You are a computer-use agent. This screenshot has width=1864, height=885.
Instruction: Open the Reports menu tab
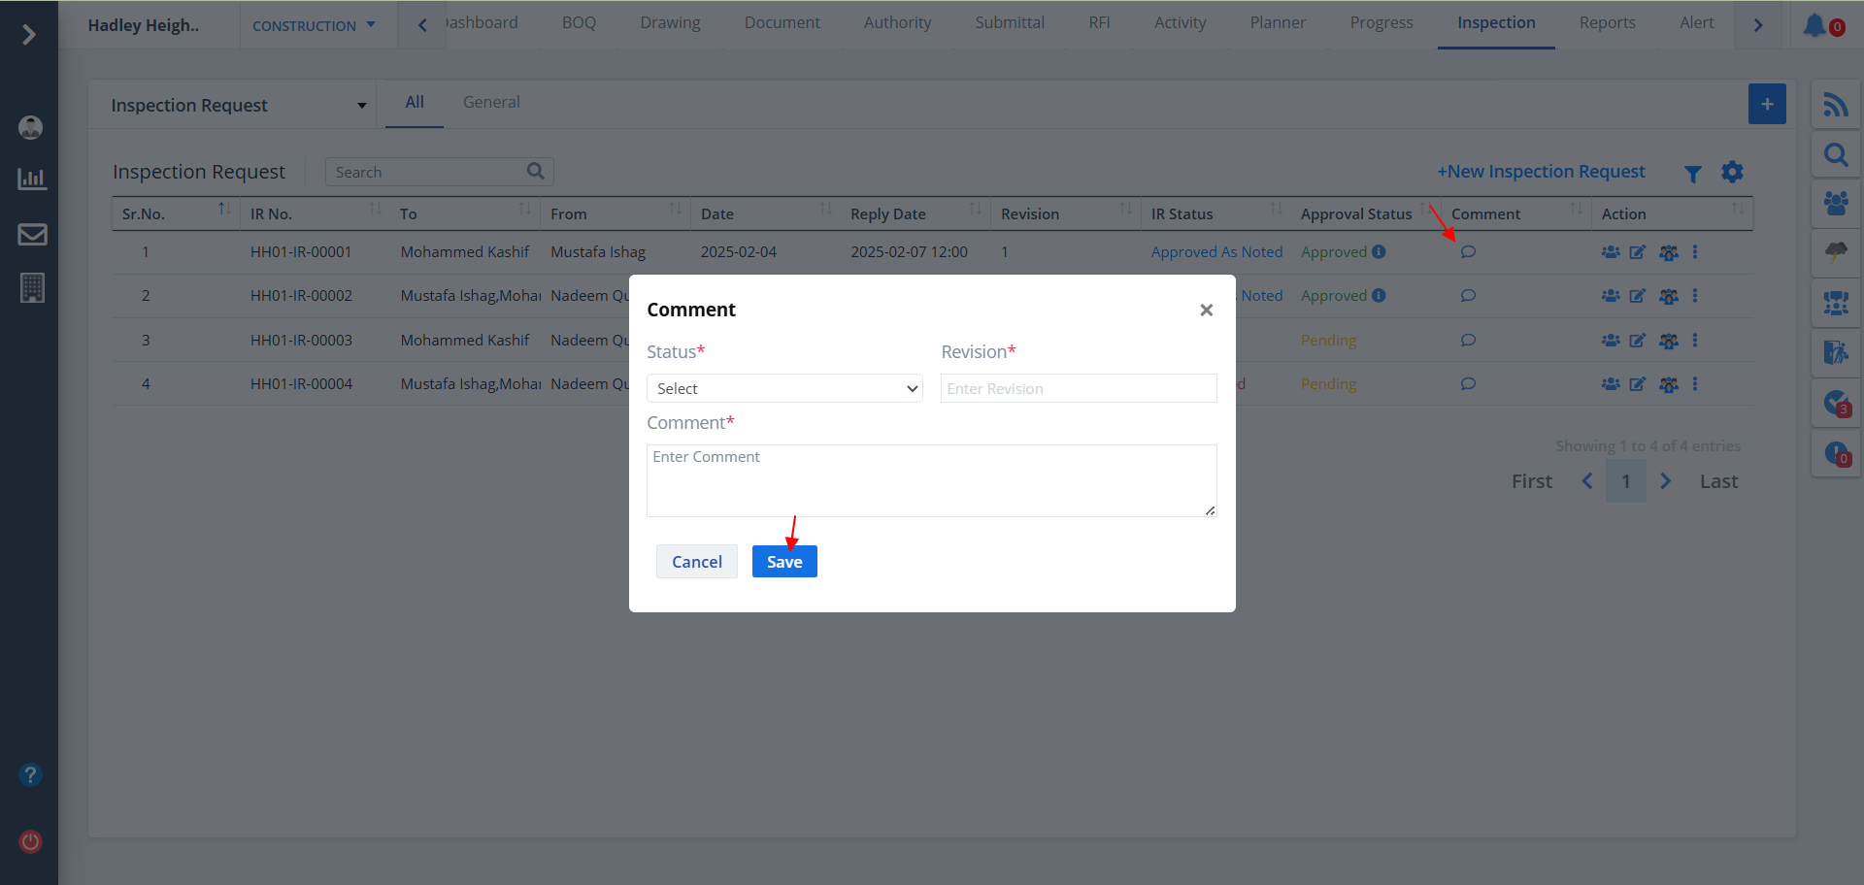(1607, 23)
